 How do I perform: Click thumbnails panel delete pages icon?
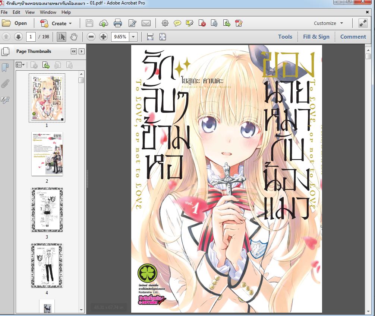34,65
